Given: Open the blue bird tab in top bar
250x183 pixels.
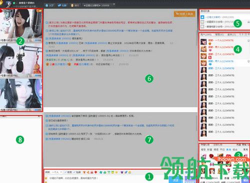Looking at the screenshot, I should click(62, 6).
